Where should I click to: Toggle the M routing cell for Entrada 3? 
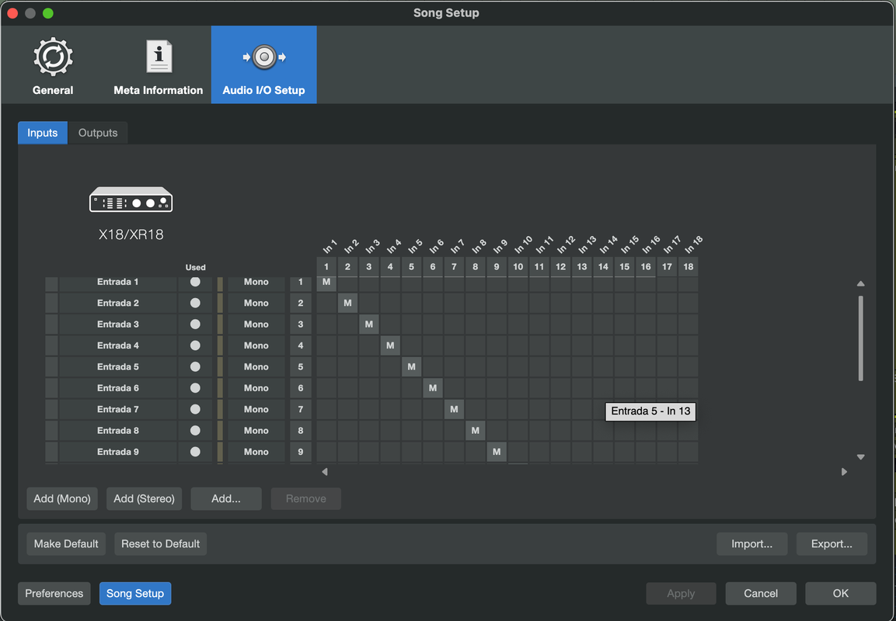(x=368, y=324)
